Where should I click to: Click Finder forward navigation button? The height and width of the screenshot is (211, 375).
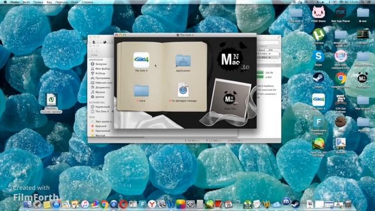pyautogui.click(x=96, y=51)
